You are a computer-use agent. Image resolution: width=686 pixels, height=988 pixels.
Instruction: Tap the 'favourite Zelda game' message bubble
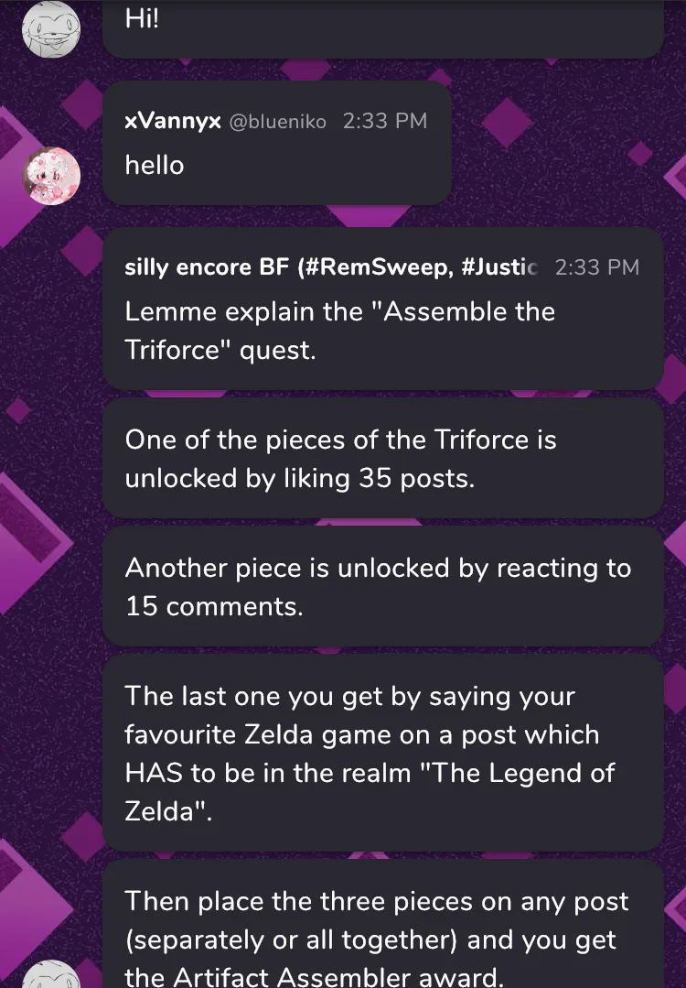[x=383, y=753]
